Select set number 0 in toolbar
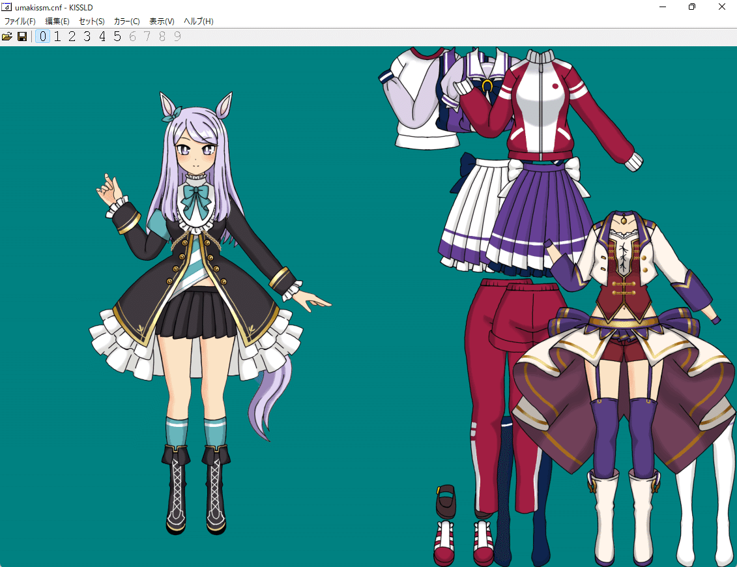 pos(43,36)
